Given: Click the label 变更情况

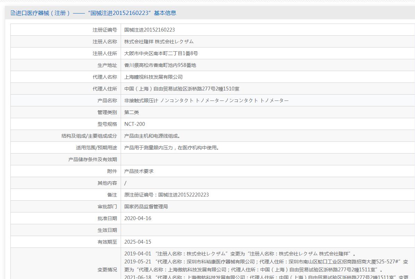Looking at the screenshot, I should (x=107, y=270).
